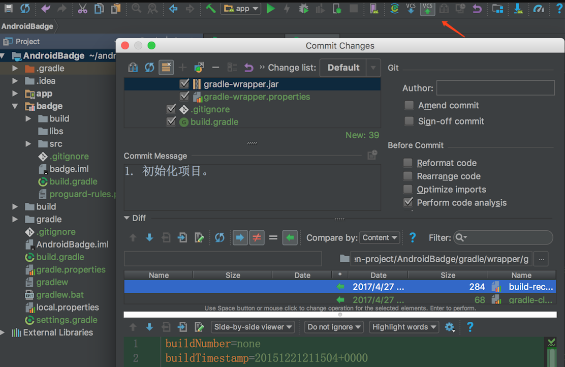Click the Sync Project with Gradle icon
565x367 pixels.
(395, 8)
